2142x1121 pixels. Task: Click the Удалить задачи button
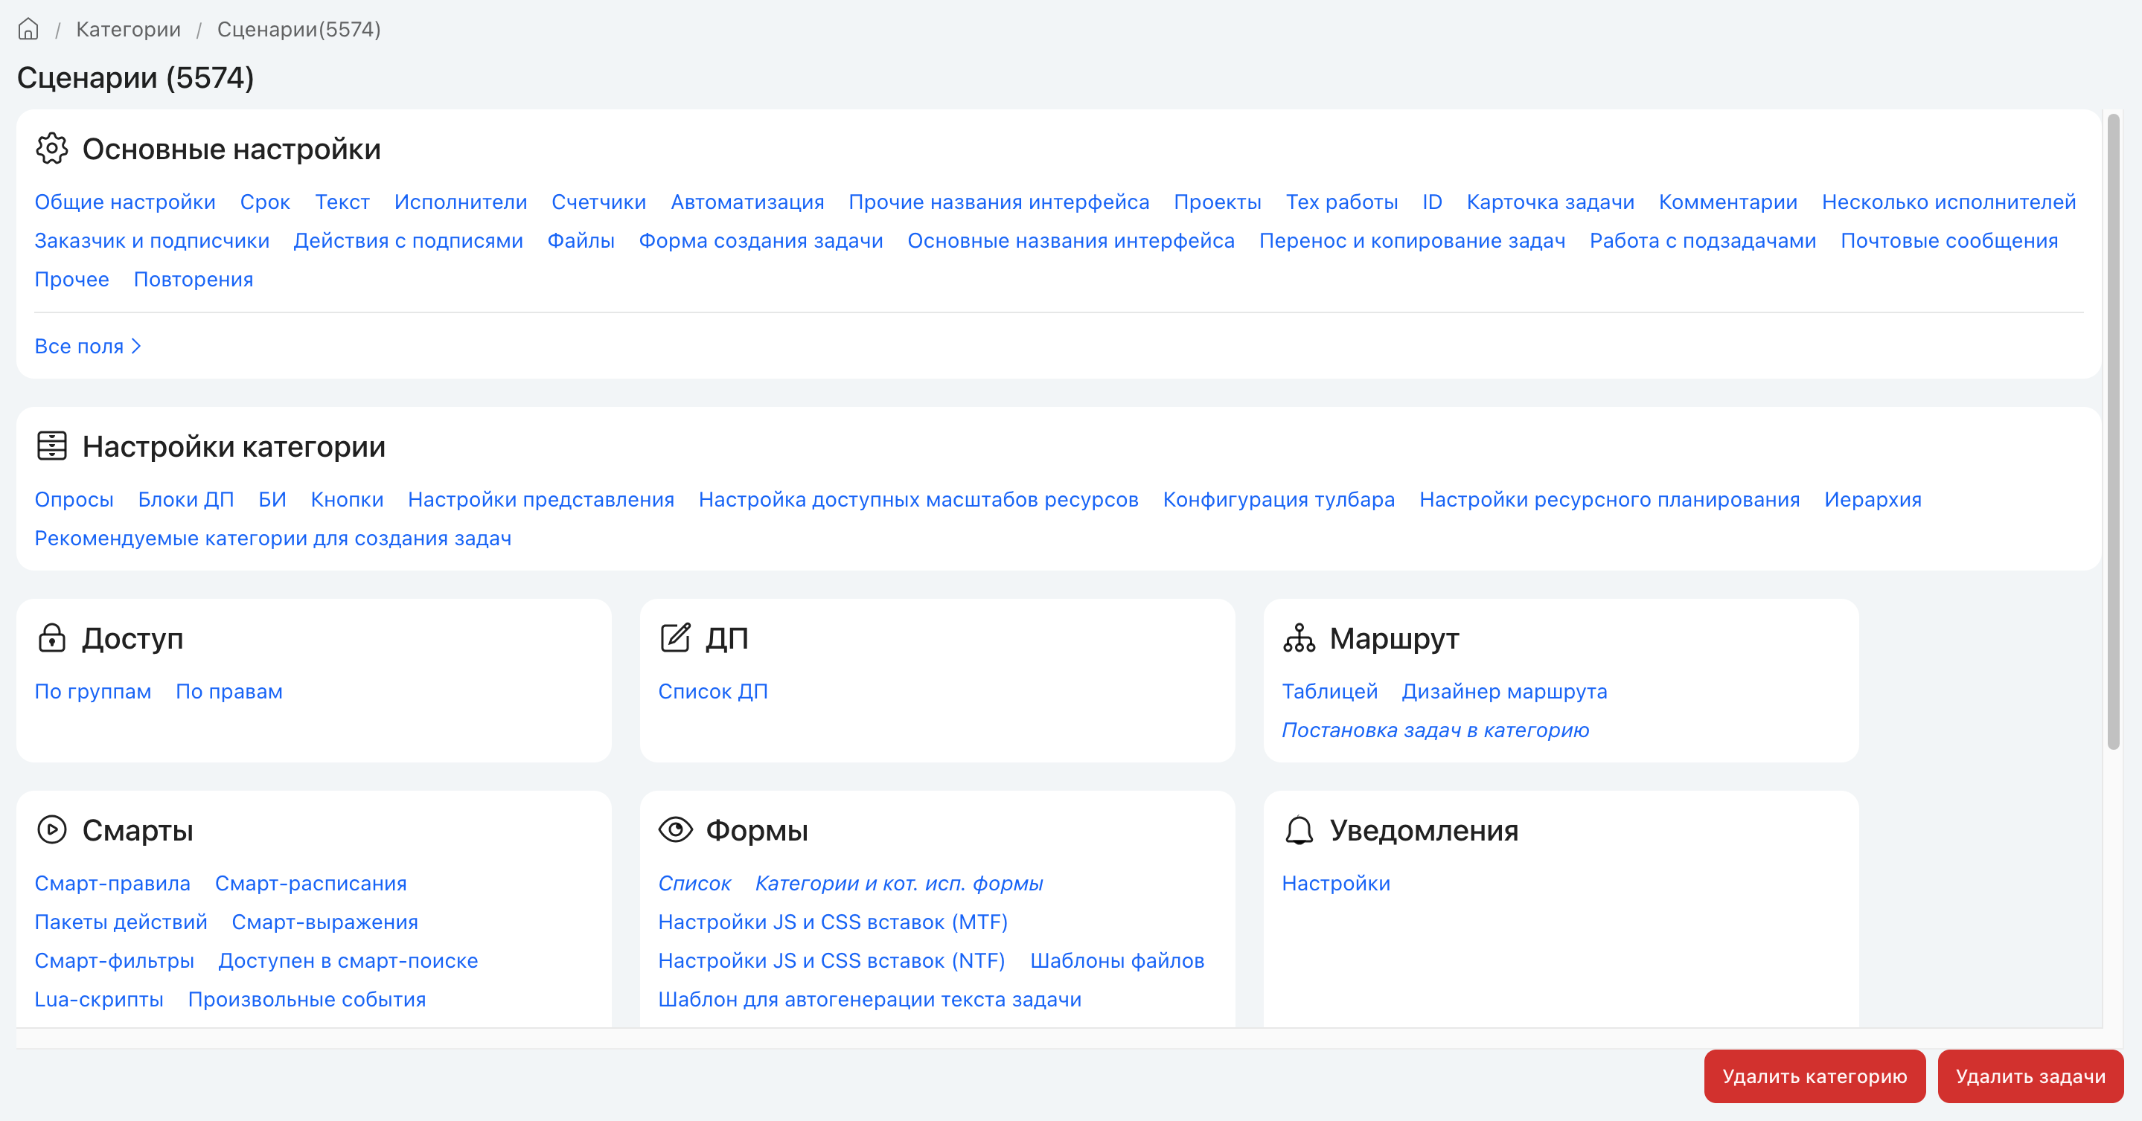(x=2030, y=1076)
